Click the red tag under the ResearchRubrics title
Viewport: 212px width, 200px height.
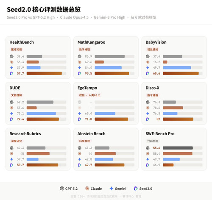(x=17, y=141)
